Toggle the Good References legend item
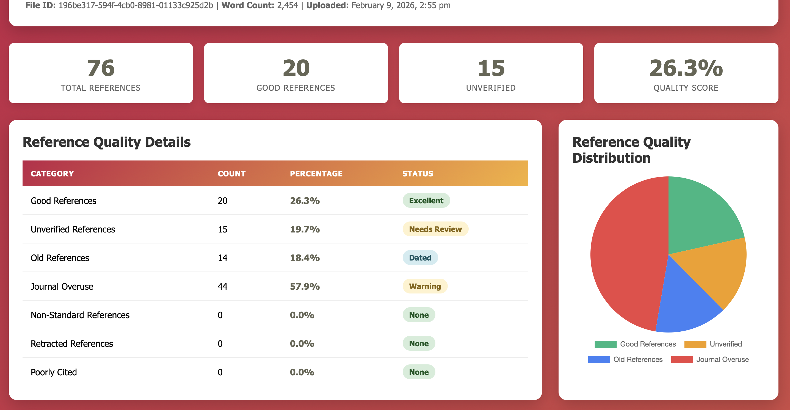Image resolution: width=790 pixels, height=410 pixels. 635,344
